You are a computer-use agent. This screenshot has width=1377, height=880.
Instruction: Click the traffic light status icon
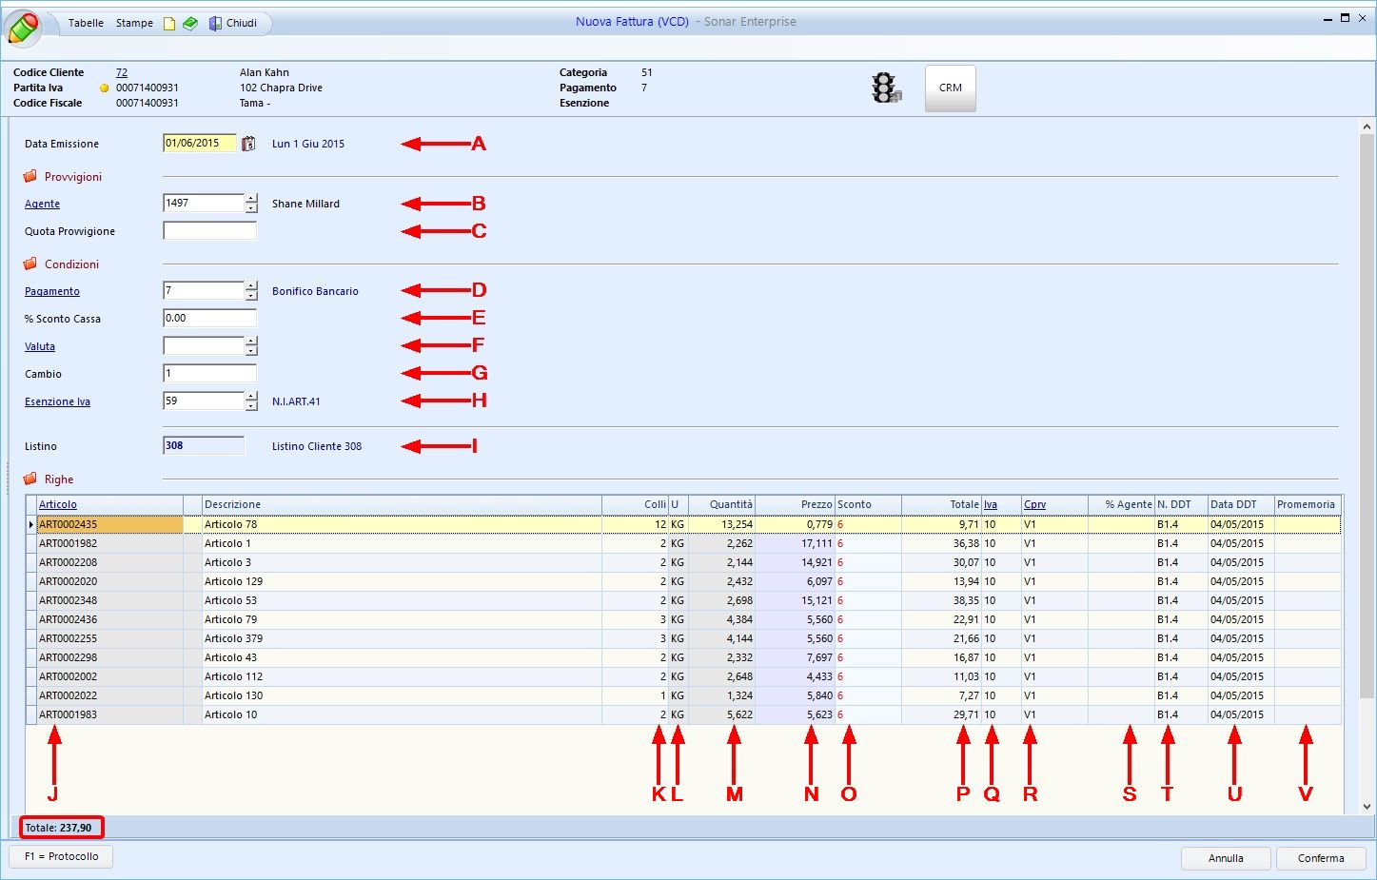coord(885,88)
